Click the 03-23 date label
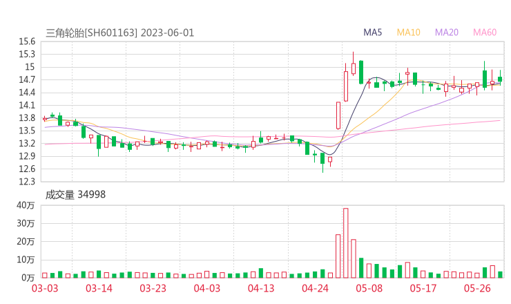The height and width of the screenshot is (304, 511). pyautogui.click(x=153, y=288)
